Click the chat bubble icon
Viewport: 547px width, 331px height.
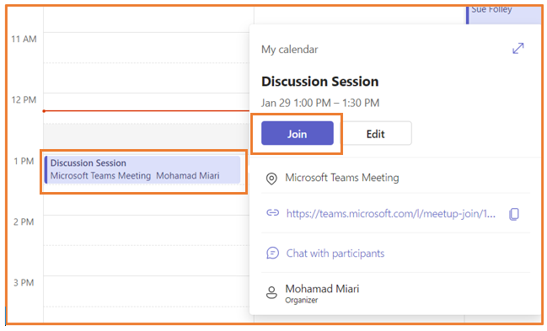click(272, 254)
